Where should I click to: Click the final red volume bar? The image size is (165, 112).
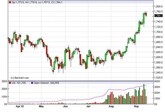146,100
